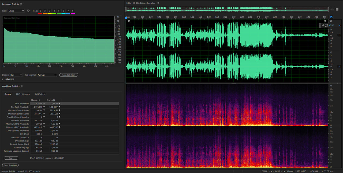
Task: Click the Copy button
Action: (11, 158)
